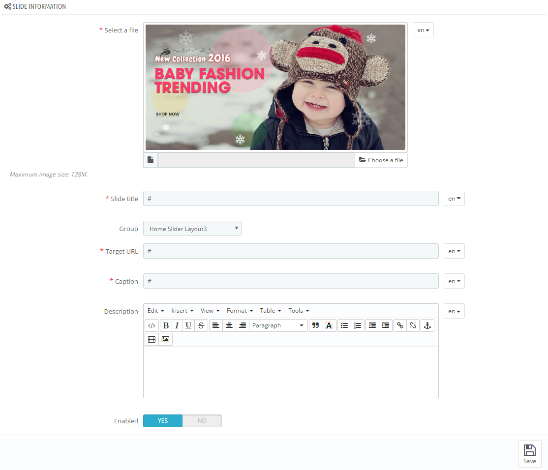Decrease indent in description
The width and height of the screenshot is (548, 470).
coord(372,325)
